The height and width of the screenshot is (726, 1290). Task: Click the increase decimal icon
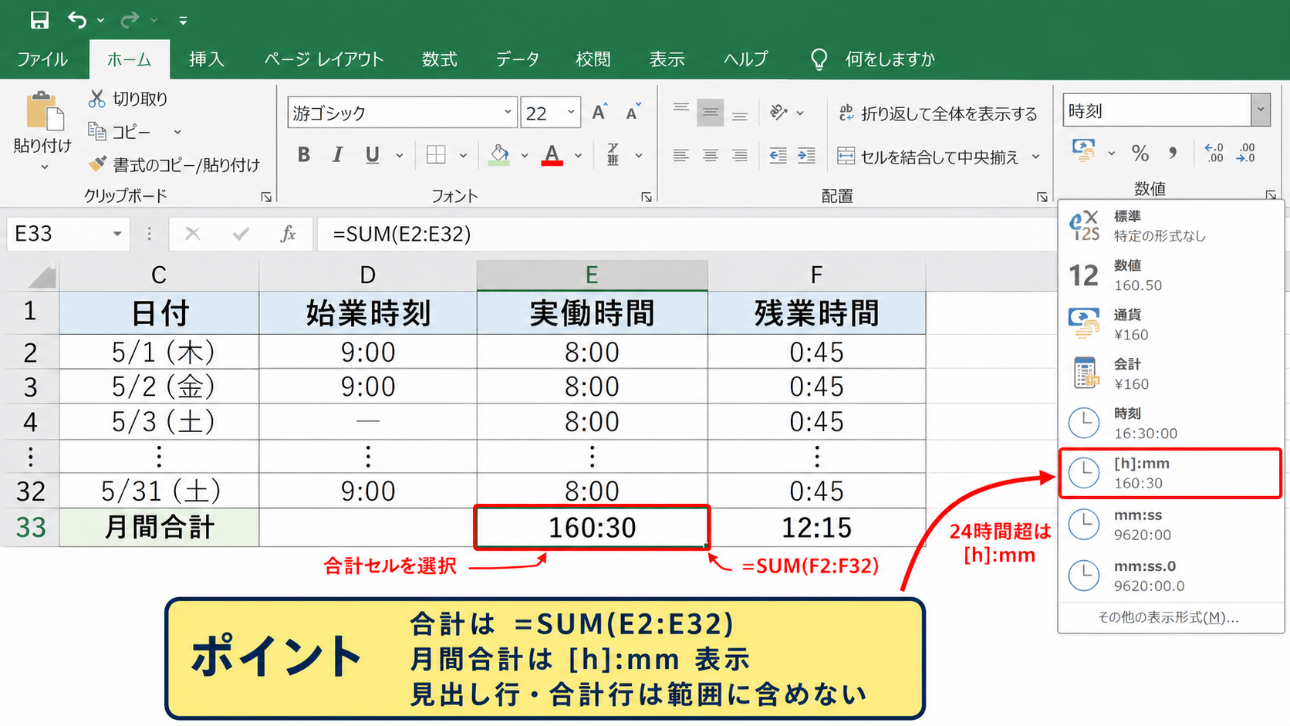pyautogui.click(x=1214, y=153)
